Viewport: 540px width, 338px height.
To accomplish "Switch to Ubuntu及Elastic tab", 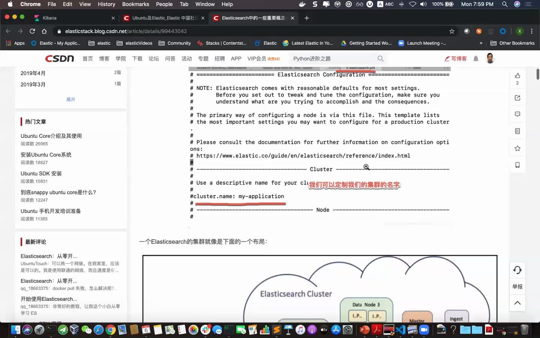I will click(163, 18).
